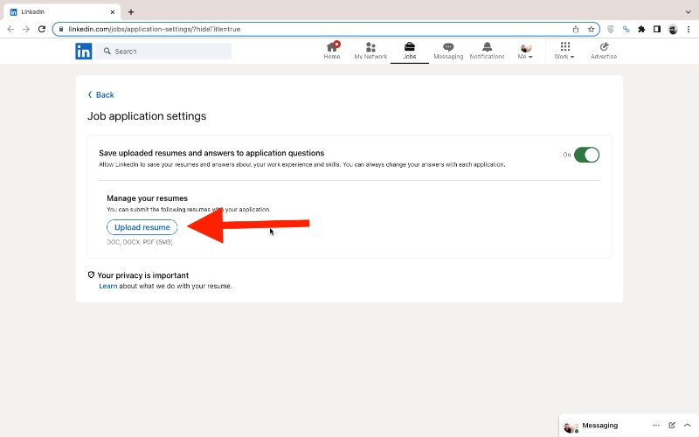
Task: Open the Extensions puzzle icon
Action: click(x=641, y=29)
